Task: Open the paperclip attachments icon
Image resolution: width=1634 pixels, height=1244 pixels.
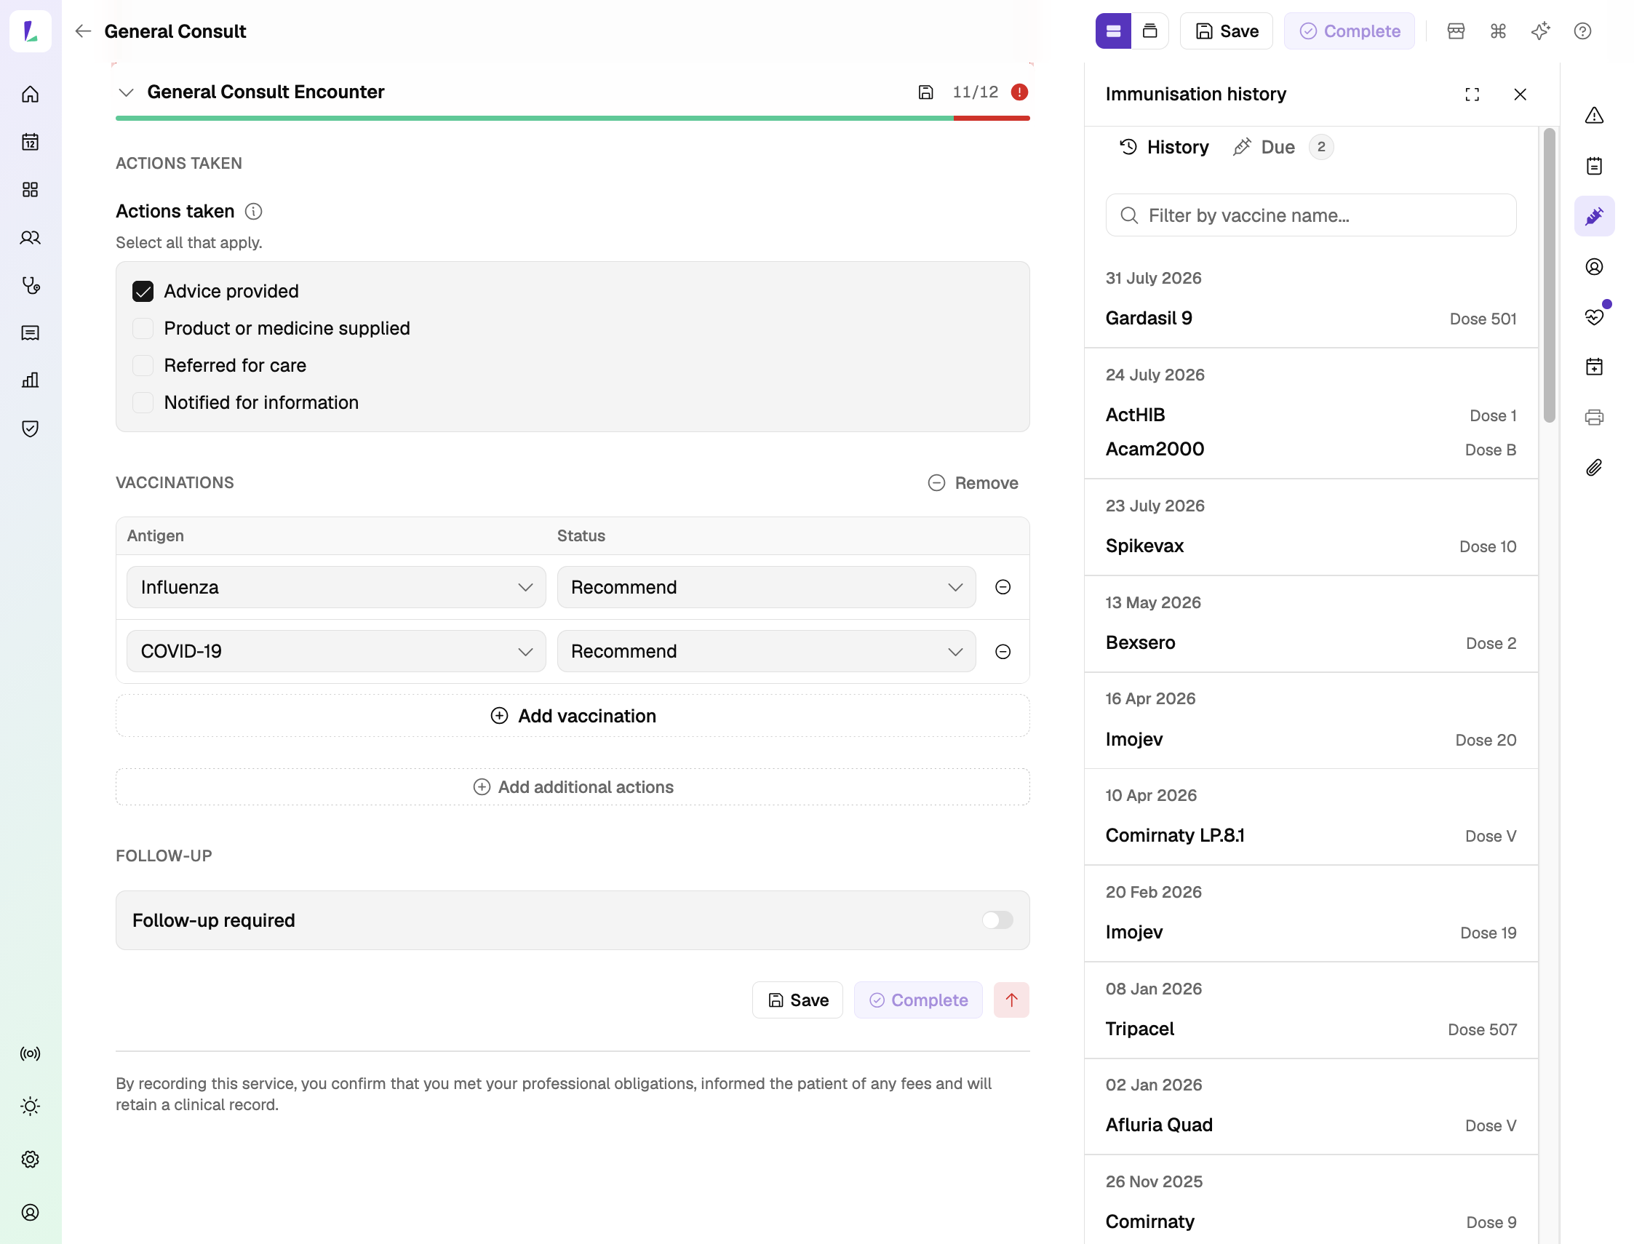Action: point(1594,468)
